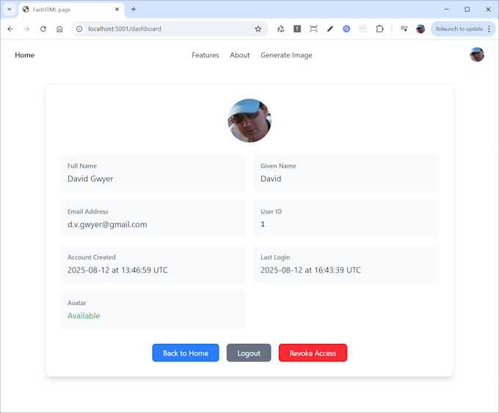Go back using browser back arrow

10,29
